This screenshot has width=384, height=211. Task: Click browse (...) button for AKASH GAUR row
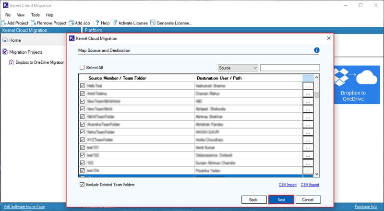pyautogui.click(x=308, y=132)
